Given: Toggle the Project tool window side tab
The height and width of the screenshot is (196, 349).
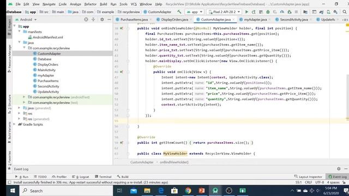Looking at the screenshot, I should pos(9,27).
